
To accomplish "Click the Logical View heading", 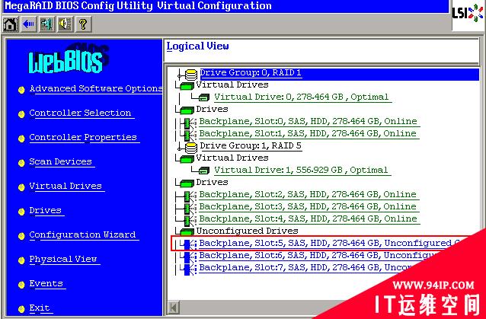I will coord(198,46).
